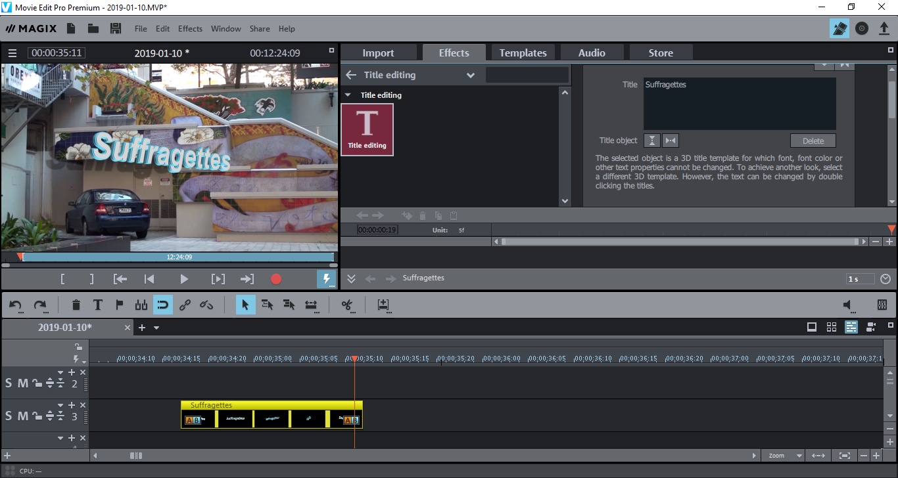Toggle the lock on track 2
The width and height of the screenshot is (898, 478).
37,383
